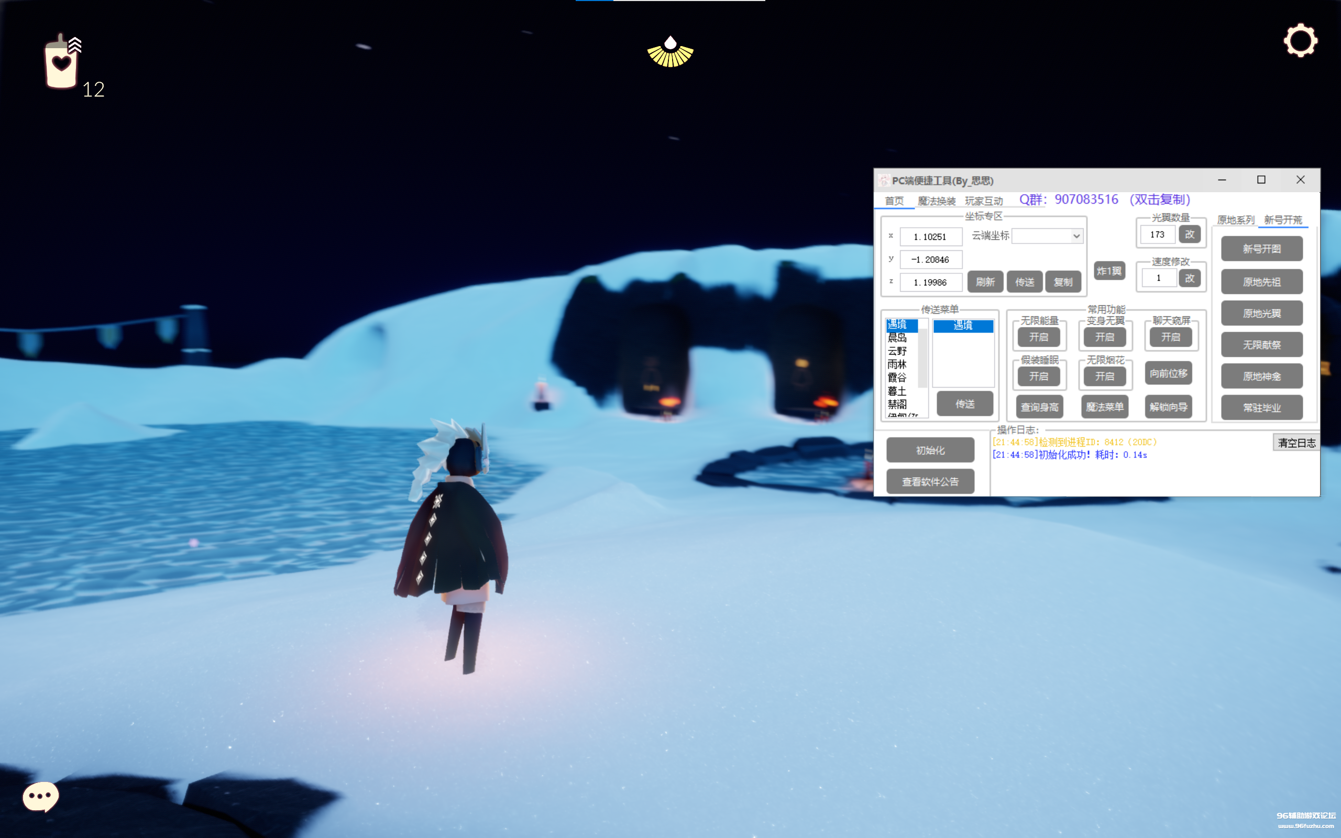
Task: Expand the 云端坐标 dropdown
Action: 1076,236
